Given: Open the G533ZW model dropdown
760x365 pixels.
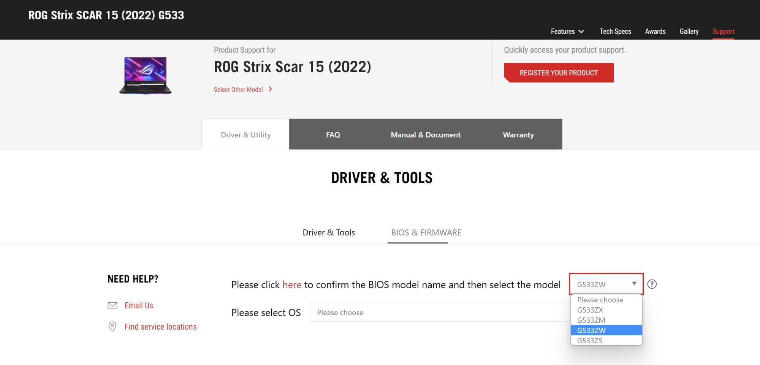Looking at the screenshot, I should 606,284.
